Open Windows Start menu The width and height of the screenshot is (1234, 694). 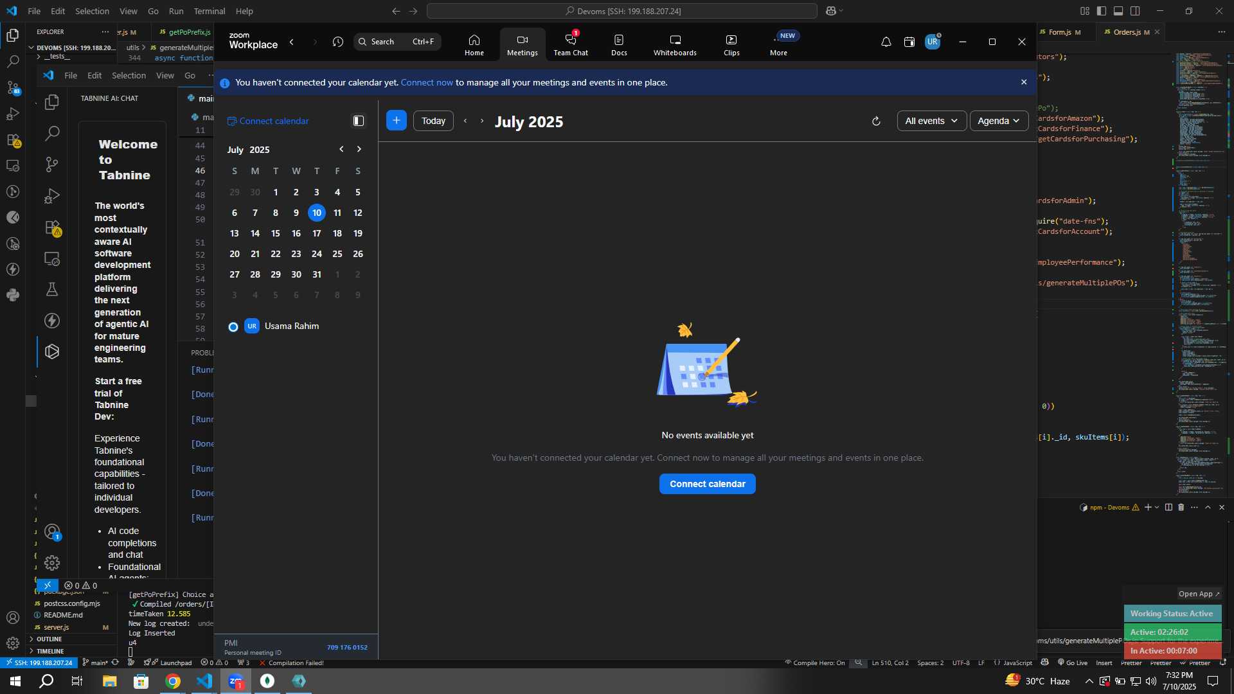coord(15,681)
